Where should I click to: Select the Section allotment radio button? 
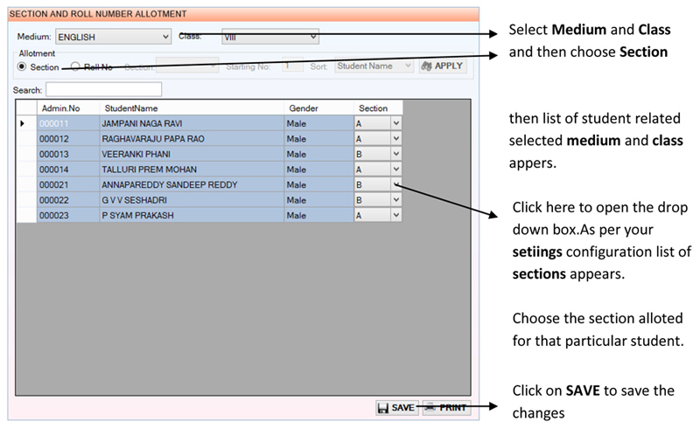(21, 67)
